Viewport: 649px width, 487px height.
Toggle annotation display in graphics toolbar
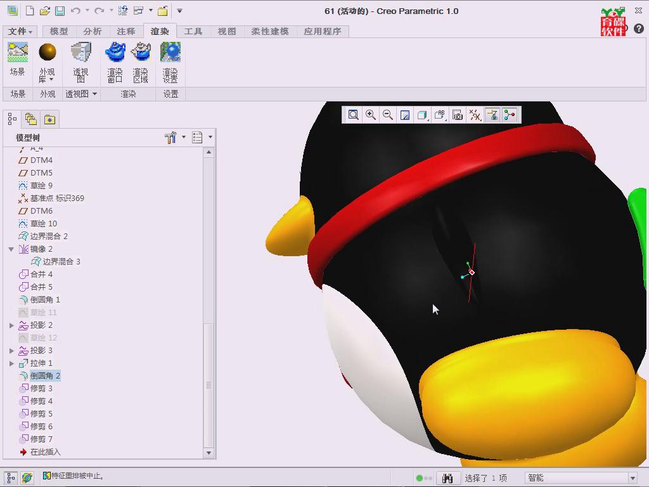492,115
